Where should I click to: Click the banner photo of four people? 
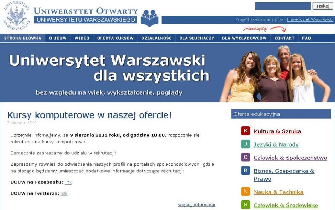(275, 73)
